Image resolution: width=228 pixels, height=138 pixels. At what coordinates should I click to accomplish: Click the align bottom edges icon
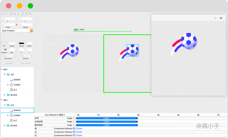pos(30,14)
